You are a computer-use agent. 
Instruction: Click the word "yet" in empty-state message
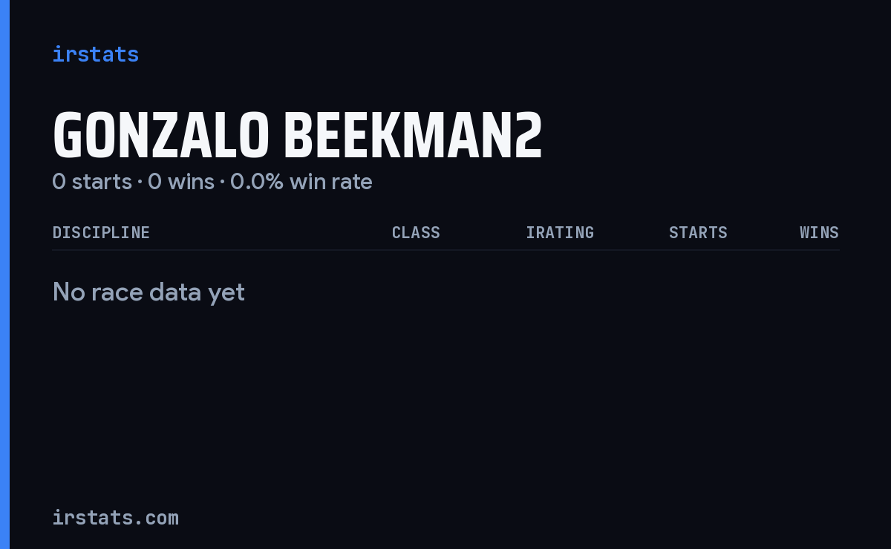[x=226, y=294]
